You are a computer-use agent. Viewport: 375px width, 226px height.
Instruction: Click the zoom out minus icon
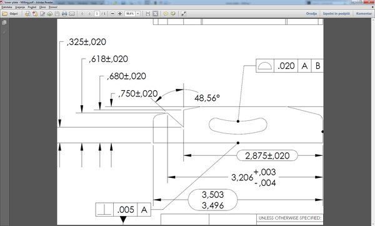(x=112, y=14)
